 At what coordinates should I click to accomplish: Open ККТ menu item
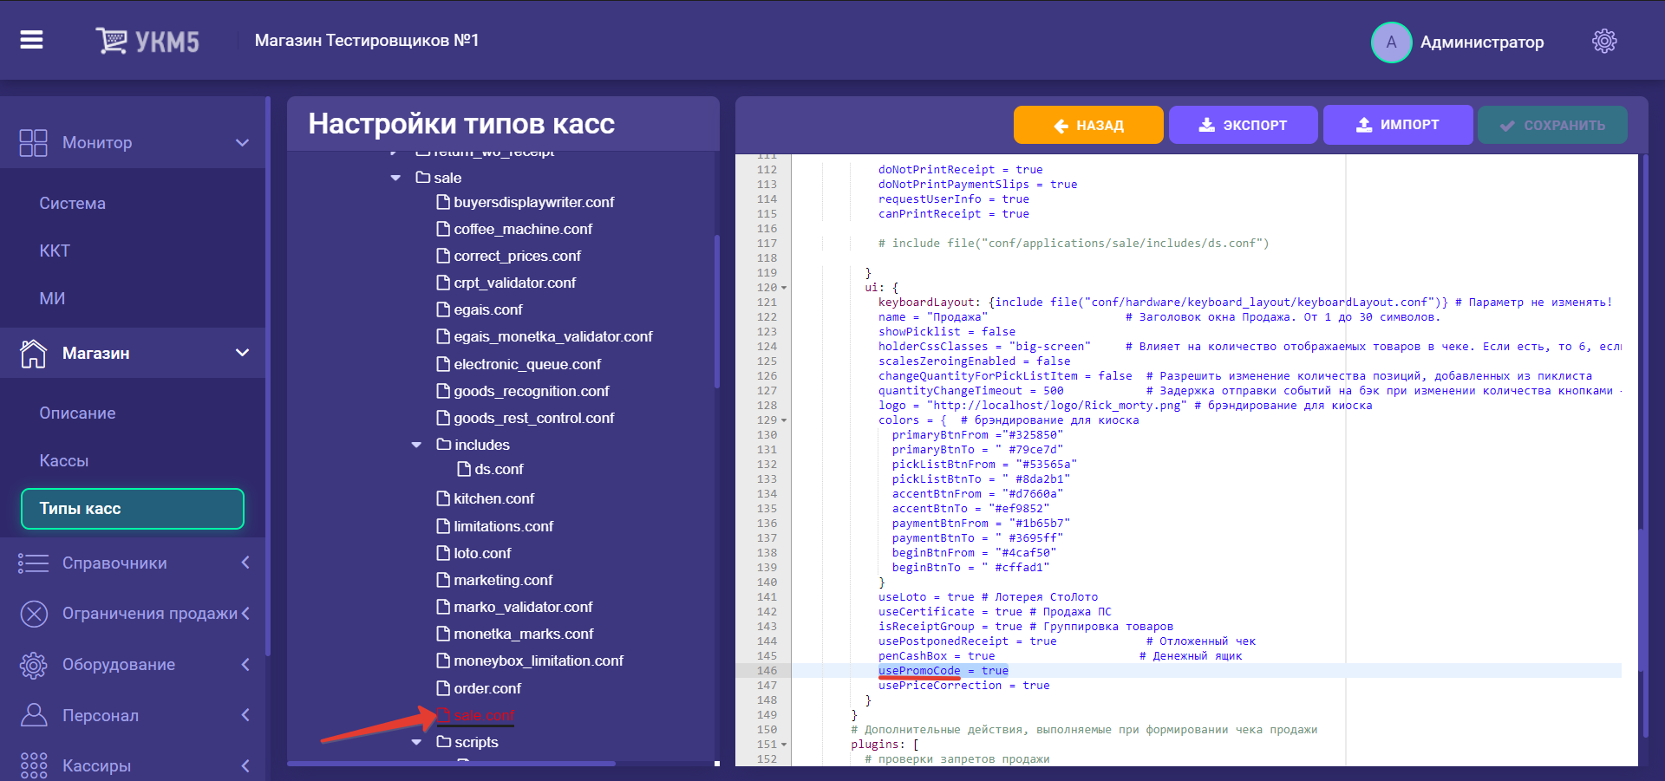coord(55,251)
